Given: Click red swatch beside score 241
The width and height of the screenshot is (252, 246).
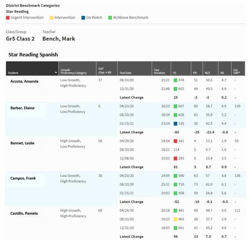Looking at the screenshot, I should [x=175, y=141].
